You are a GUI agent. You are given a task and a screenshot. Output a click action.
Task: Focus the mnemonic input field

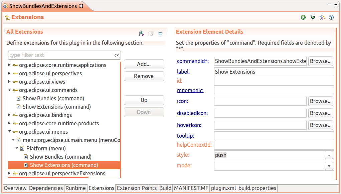(274, 90)
